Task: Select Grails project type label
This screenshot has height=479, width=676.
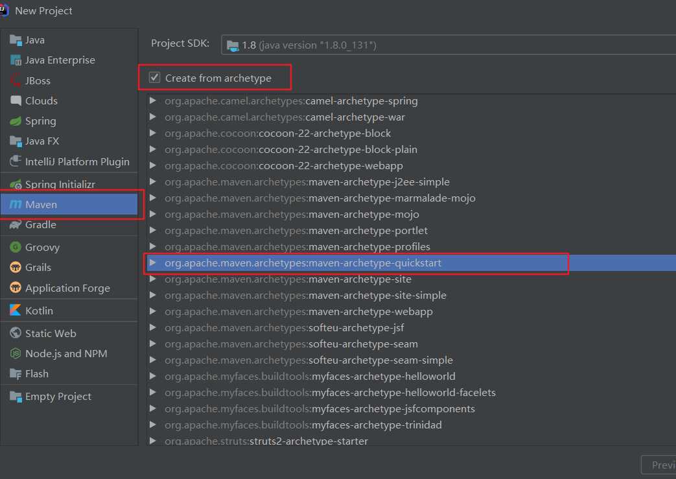Action: pyautogui.click(x=38, y=267)
